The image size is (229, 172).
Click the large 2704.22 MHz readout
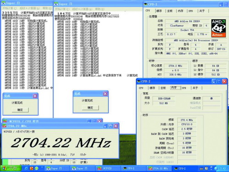61,143
